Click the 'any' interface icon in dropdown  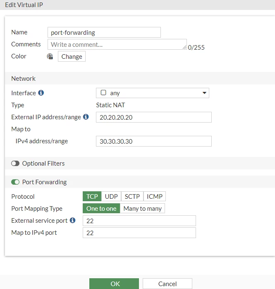click(x=103, y=92)
